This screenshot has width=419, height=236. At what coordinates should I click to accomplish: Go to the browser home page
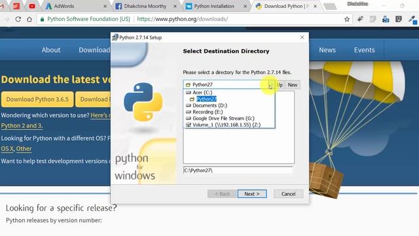click(x=29, y=19)
